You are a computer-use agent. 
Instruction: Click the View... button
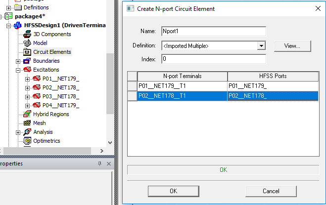(x=292, y=46)
